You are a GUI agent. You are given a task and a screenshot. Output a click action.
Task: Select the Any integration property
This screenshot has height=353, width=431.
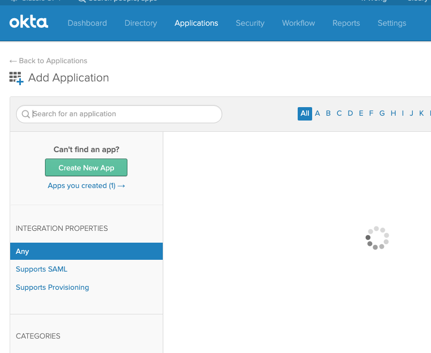tap(86, 251)
